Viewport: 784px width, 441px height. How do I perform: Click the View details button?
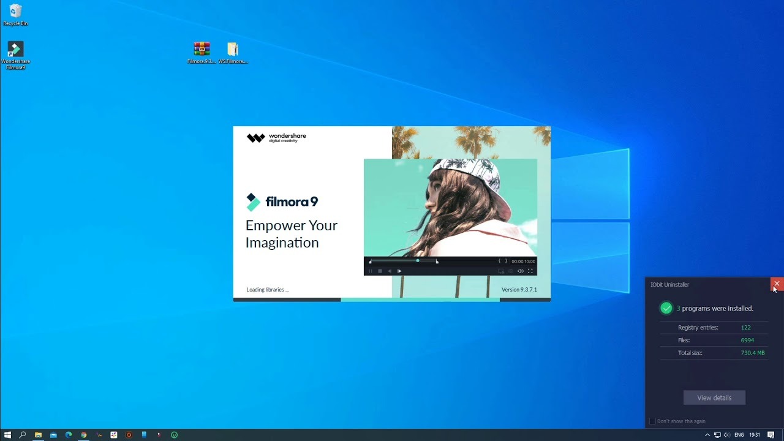[x=714, y=398]
